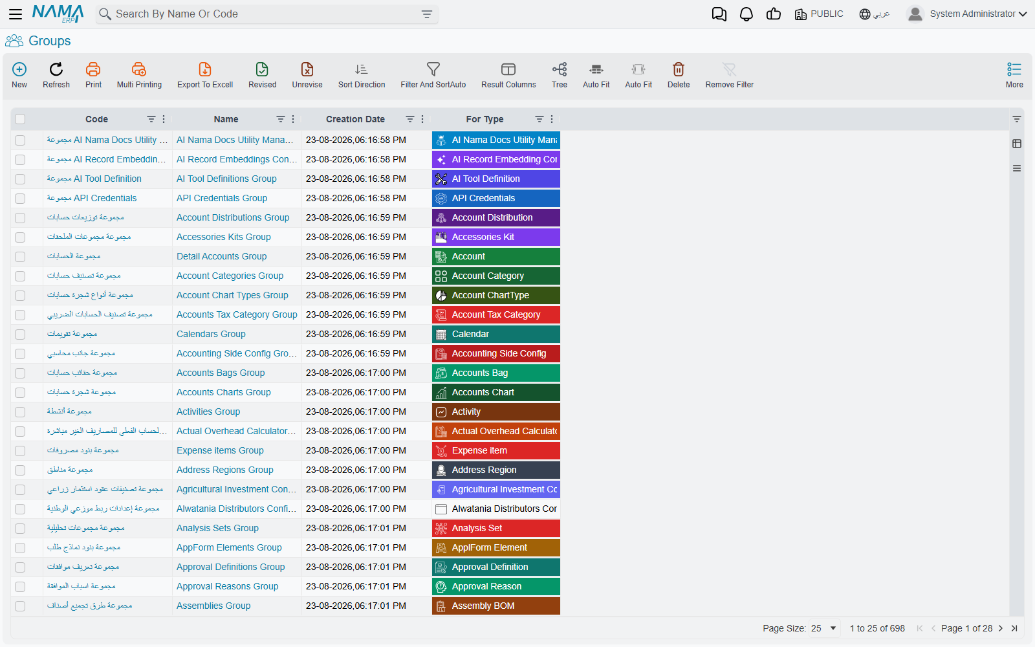1035x647 pixels.
Task: Switch to Tree view
Action: (x=560, y=75)
